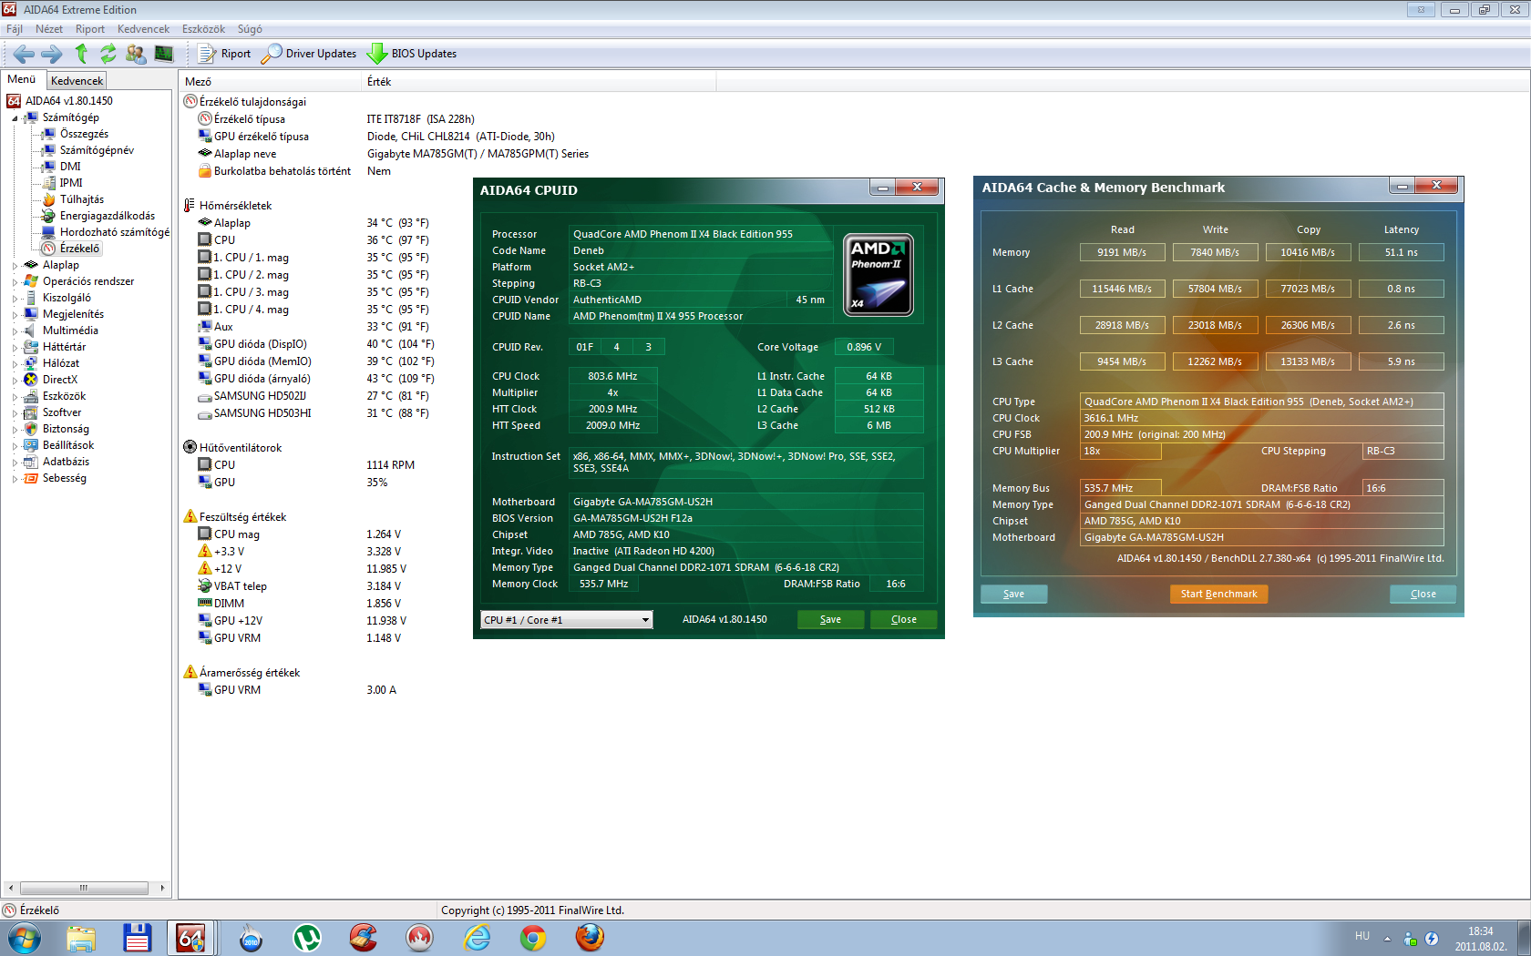Click Save in the AIDA64 CPUID window
Screen dimensions: 1531x956
click(830, 619)
